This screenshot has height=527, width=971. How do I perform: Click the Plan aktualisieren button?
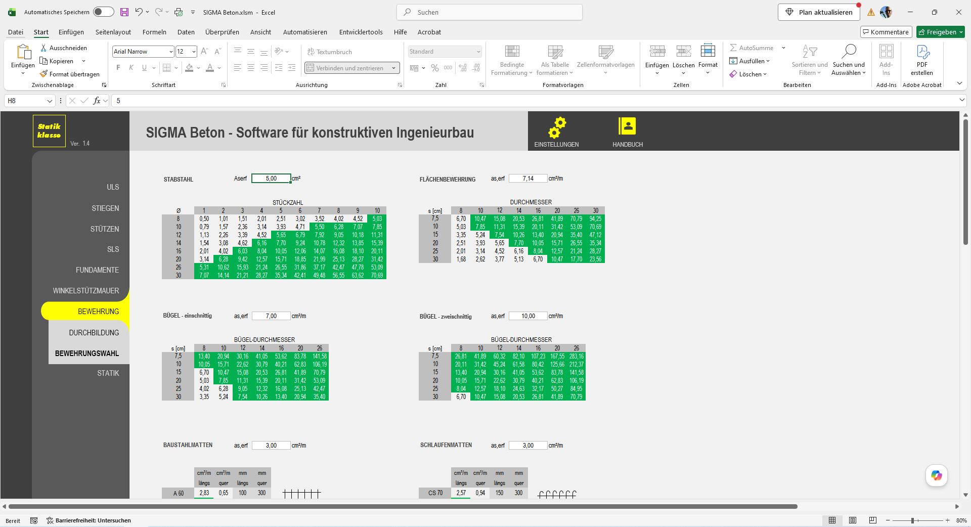click(819, 12)
